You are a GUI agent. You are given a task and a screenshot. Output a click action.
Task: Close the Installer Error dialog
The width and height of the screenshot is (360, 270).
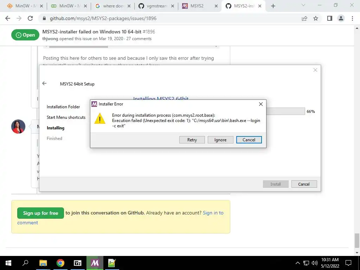click(x=261, y=104)
